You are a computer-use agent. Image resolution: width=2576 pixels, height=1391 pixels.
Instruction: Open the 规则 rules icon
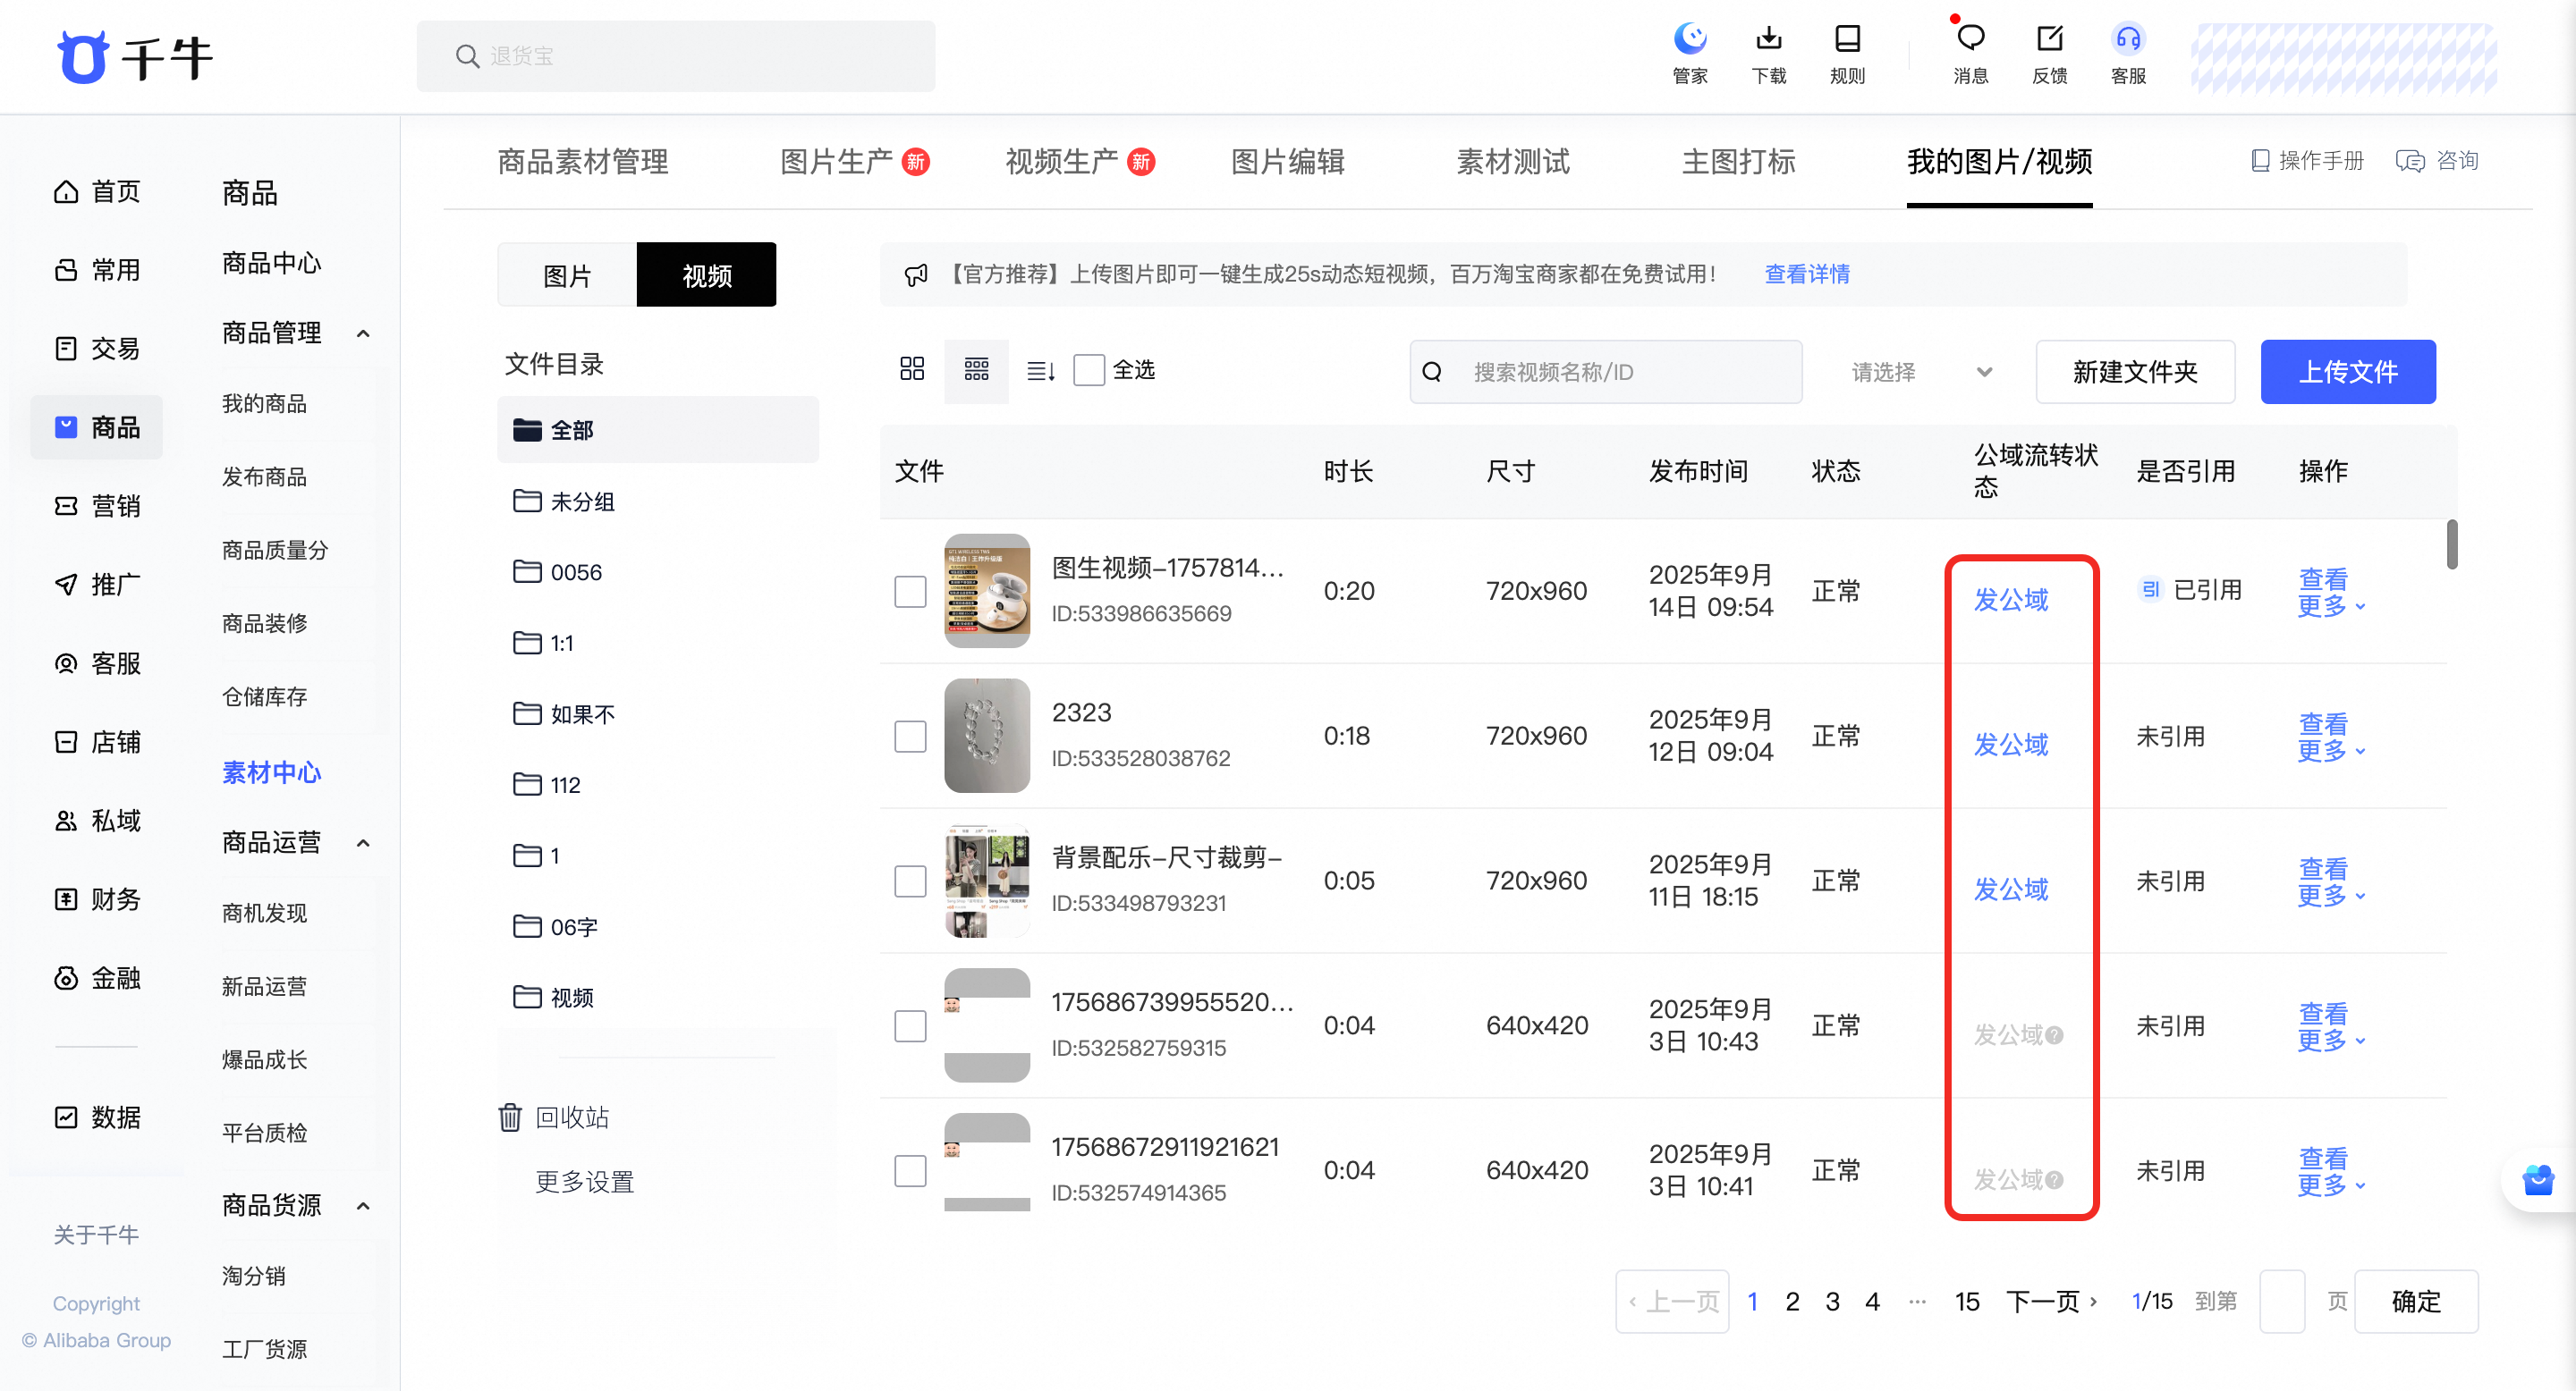[1847, 54]
